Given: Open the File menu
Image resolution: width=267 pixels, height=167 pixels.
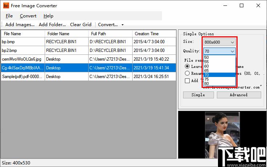Looking at the screenshot, I should [x=9, y=16].
